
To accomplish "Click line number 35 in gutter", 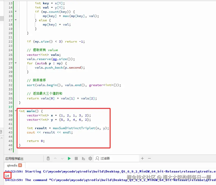I will pyautogui.click(x=10, y=98).
